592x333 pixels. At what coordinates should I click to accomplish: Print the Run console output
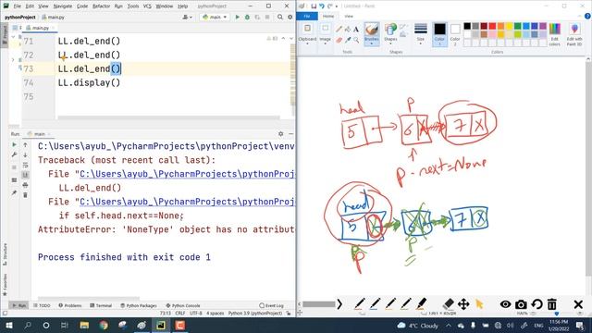pos(25,185)
